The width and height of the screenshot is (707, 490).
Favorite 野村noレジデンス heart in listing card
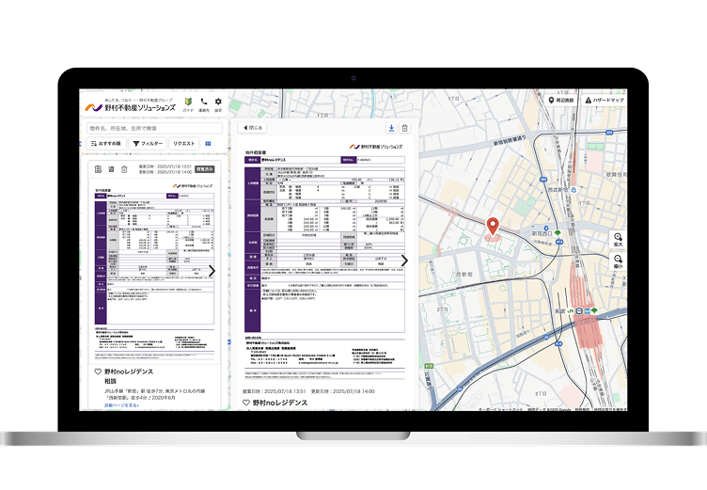98,371
